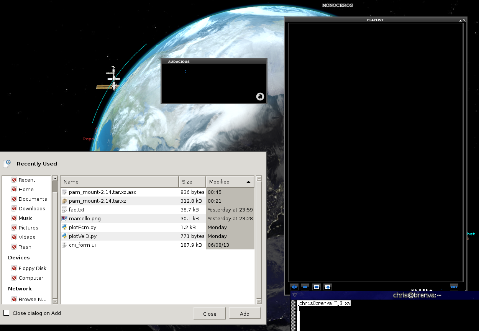This screenshot has width=479, height=331.
Task: Click the Add button in file dialog
Action: coord(244,313)
